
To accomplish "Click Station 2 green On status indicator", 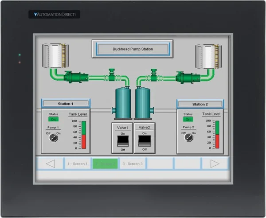I will [188, 119].
